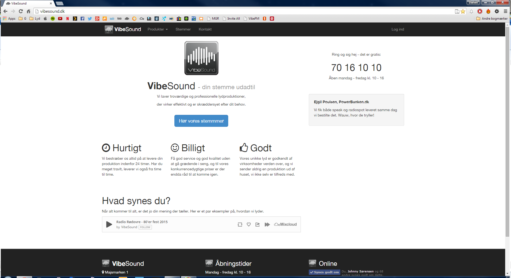
Task: Click the thumbs-up Godt icon
Action: click(244, 147)
